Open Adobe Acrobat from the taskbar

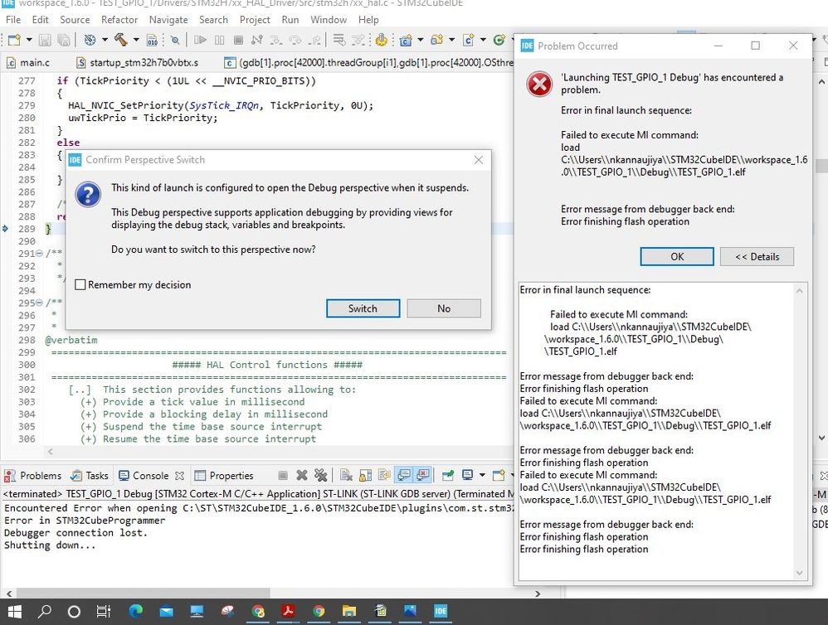(x=288, y=611)
